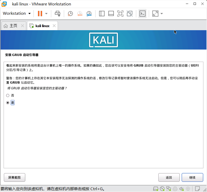The width and height of the screenshot is (207, 192).
Task: Open the snapshot manager icon
Action: 89,13
